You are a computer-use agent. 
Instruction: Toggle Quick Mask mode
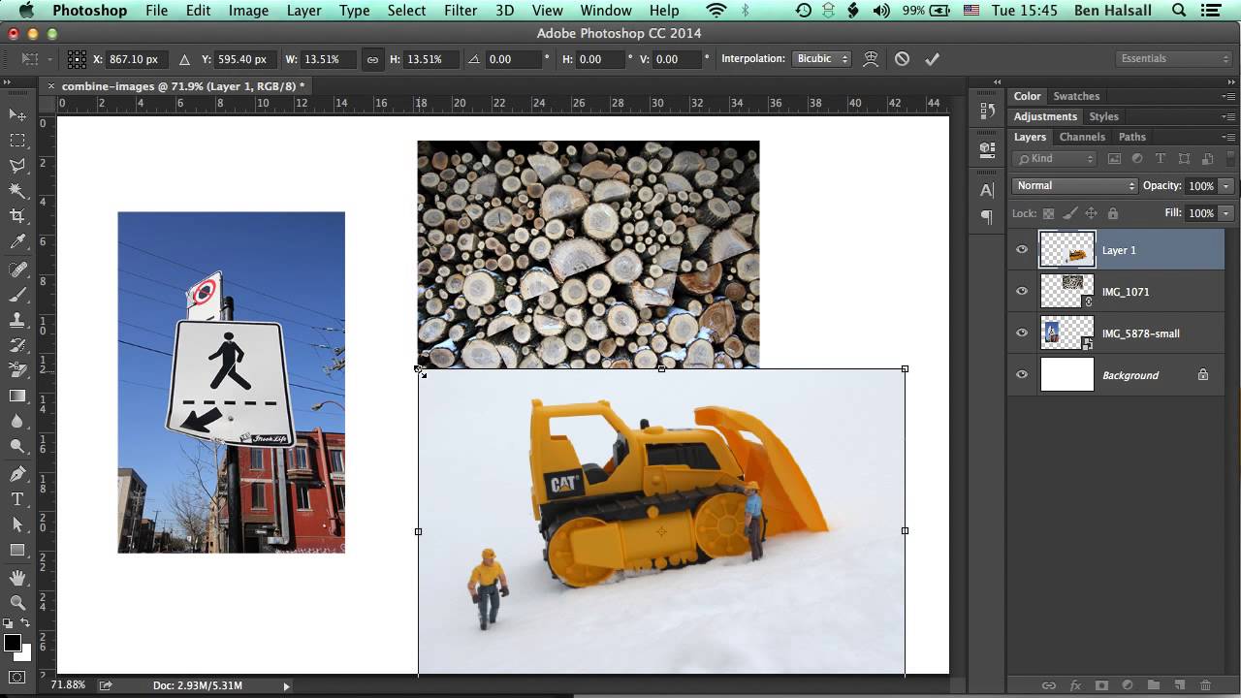17,677
